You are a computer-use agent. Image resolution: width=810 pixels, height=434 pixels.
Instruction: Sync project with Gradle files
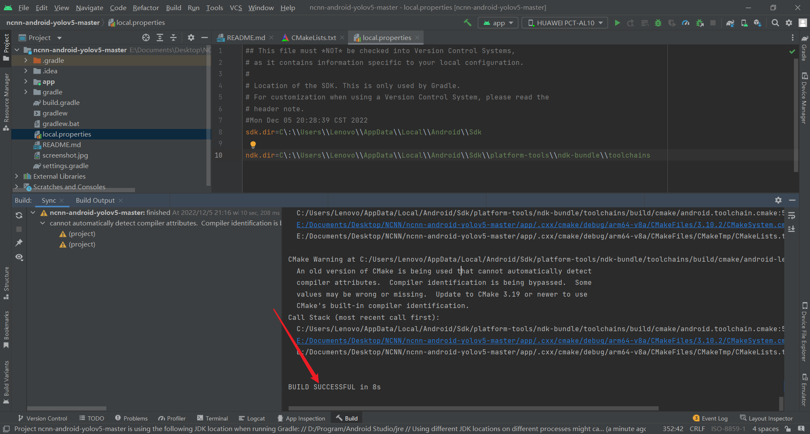click(x=729, y=23)
